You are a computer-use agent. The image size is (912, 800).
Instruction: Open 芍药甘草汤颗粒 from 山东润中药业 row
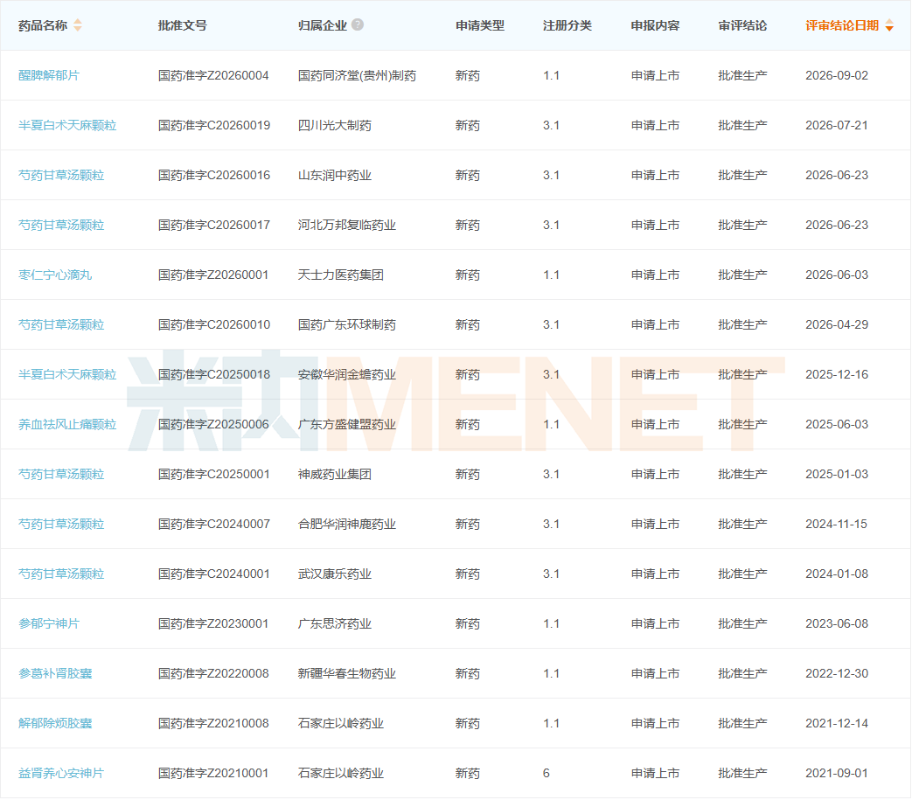pos(61,176)
